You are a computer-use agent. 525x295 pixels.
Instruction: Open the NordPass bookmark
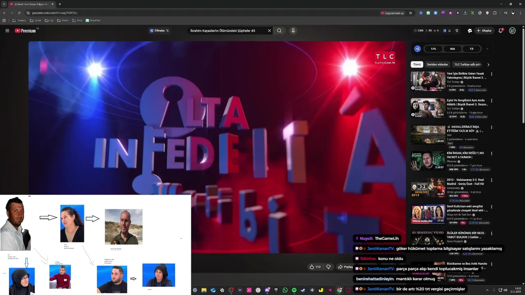click(x=93, y=20)
